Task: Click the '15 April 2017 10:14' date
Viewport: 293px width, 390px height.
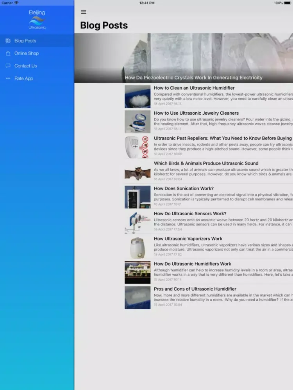Action: coord(168,280)
